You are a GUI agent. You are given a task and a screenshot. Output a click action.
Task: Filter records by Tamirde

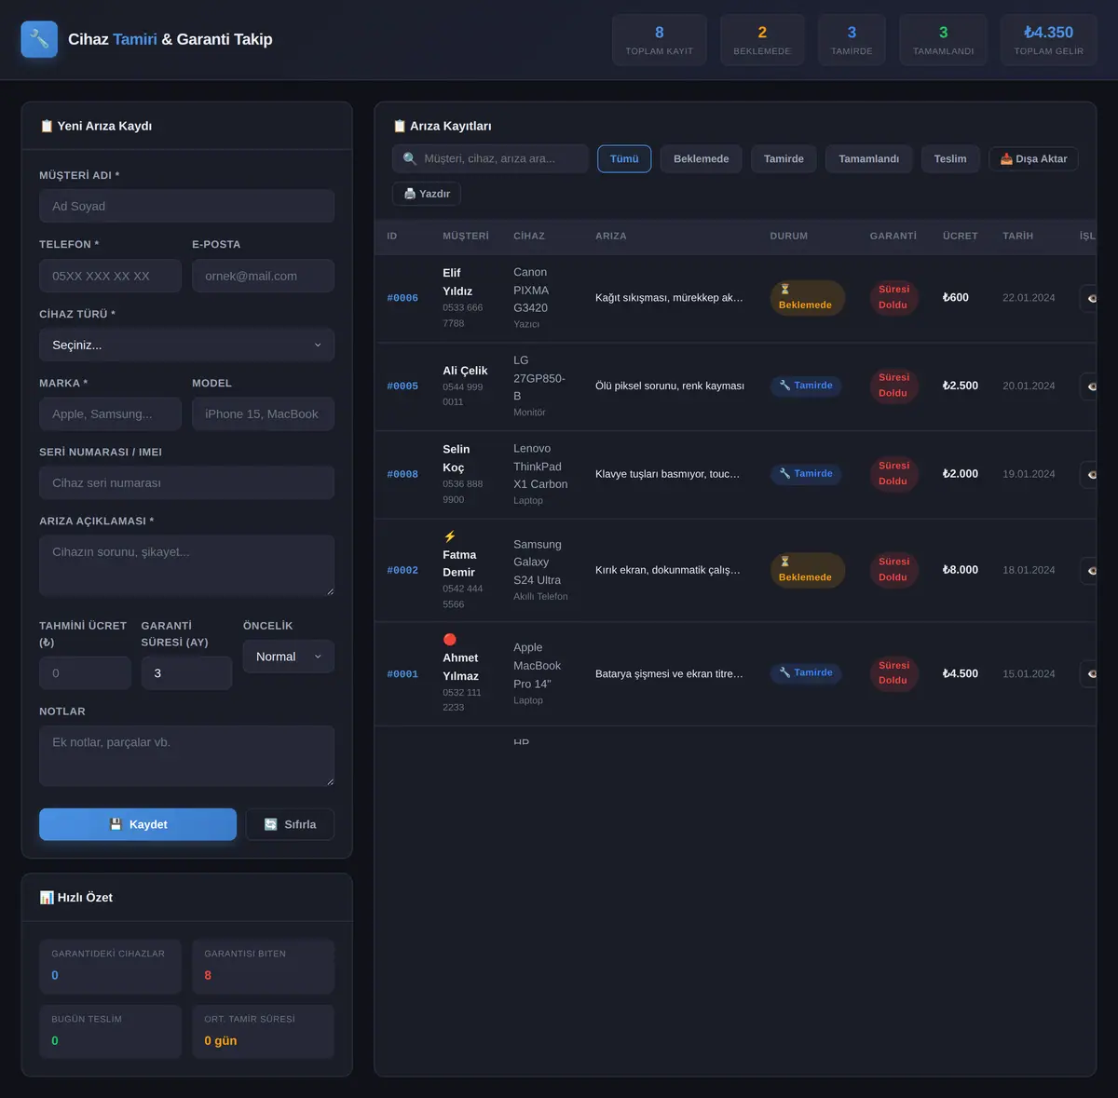pos(784,158)
